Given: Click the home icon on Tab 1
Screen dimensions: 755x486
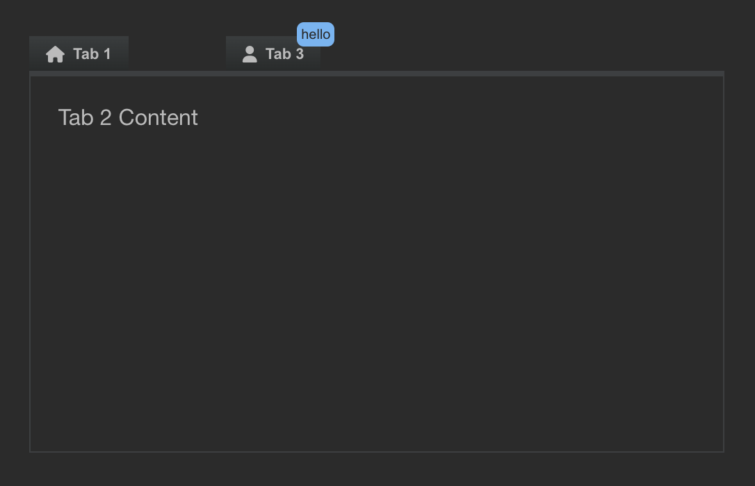Looking at the screenshot, I should coord(56,54).
